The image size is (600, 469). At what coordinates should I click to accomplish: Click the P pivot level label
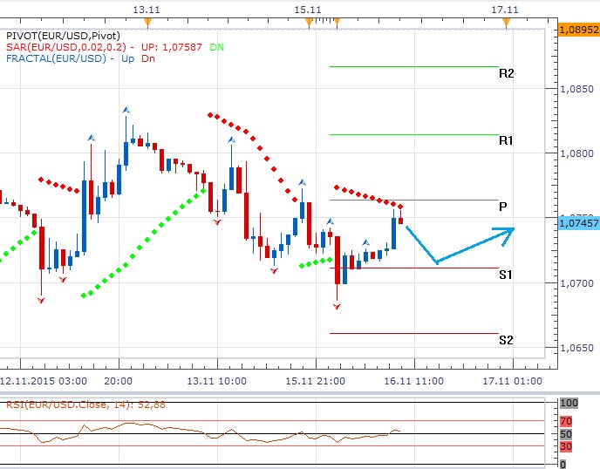(503, 207)
